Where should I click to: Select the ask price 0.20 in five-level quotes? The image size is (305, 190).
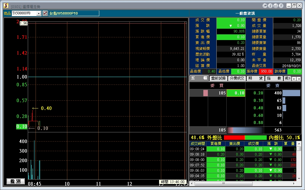[x=258, y=93]
